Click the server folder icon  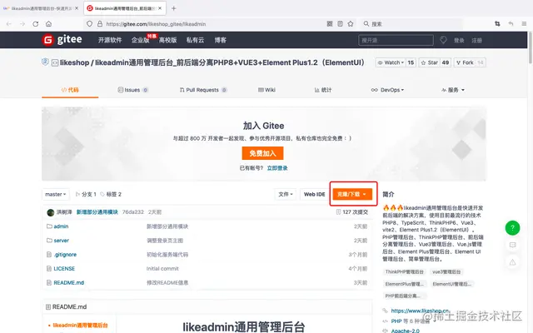tap(49, 241)
